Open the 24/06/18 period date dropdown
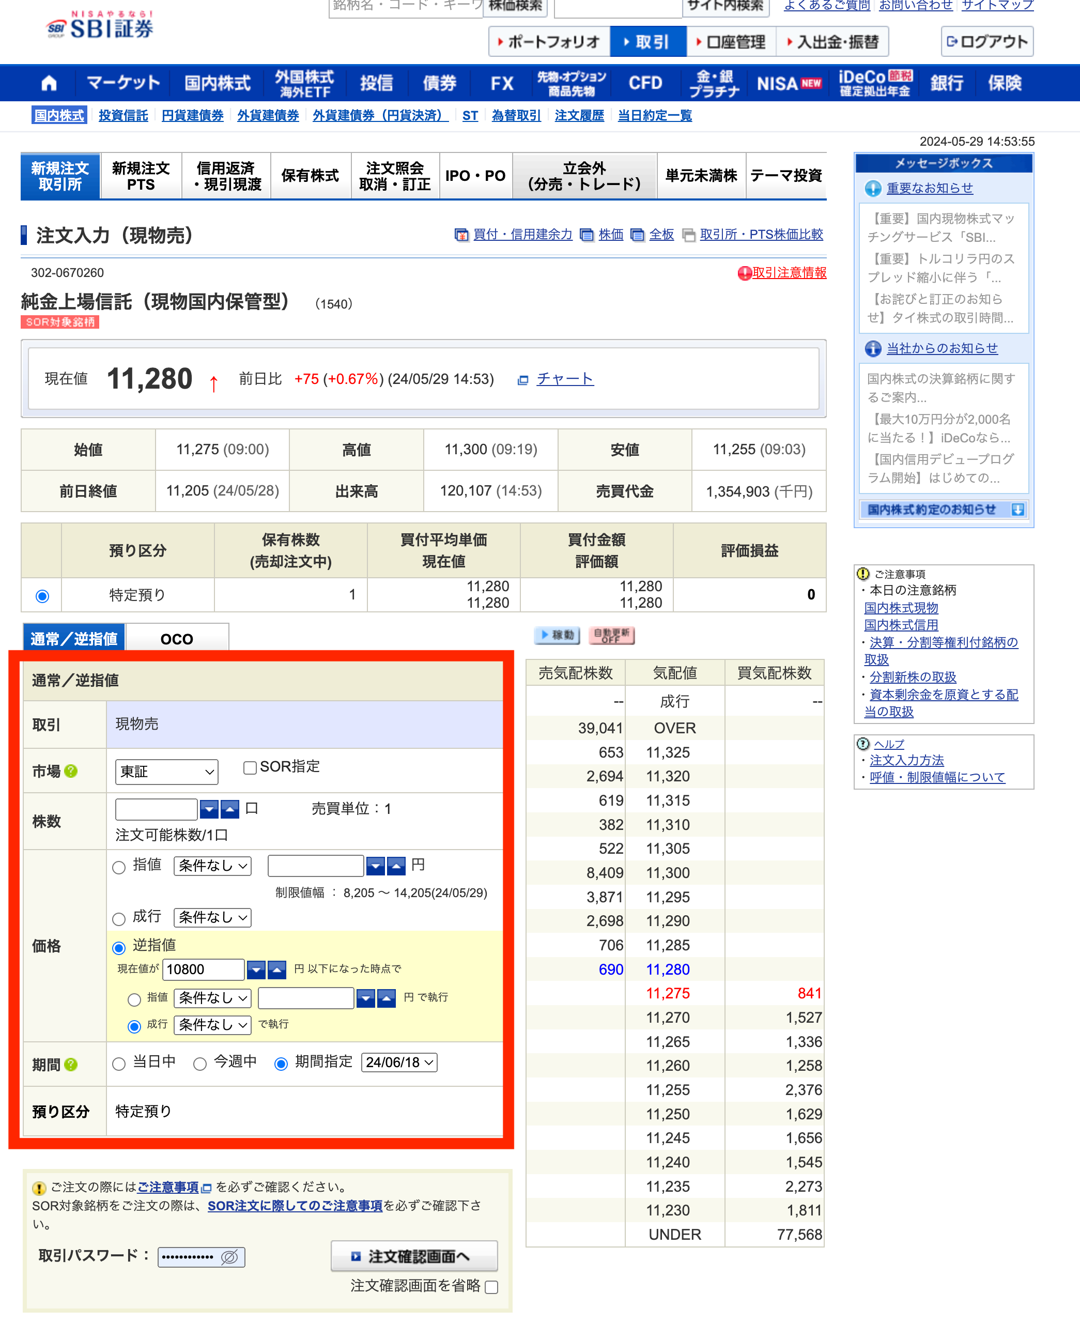The width and height of the screenshot is (1080, 1324). [x=399, y=1062]
